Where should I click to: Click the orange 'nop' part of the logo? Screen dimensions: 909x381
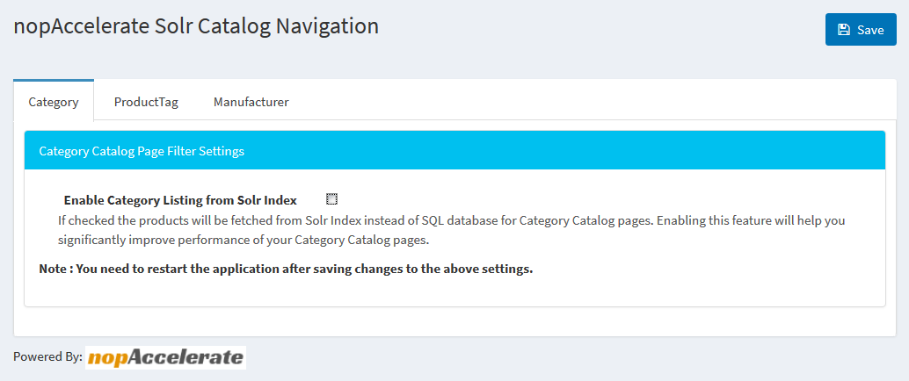(107, 358)
